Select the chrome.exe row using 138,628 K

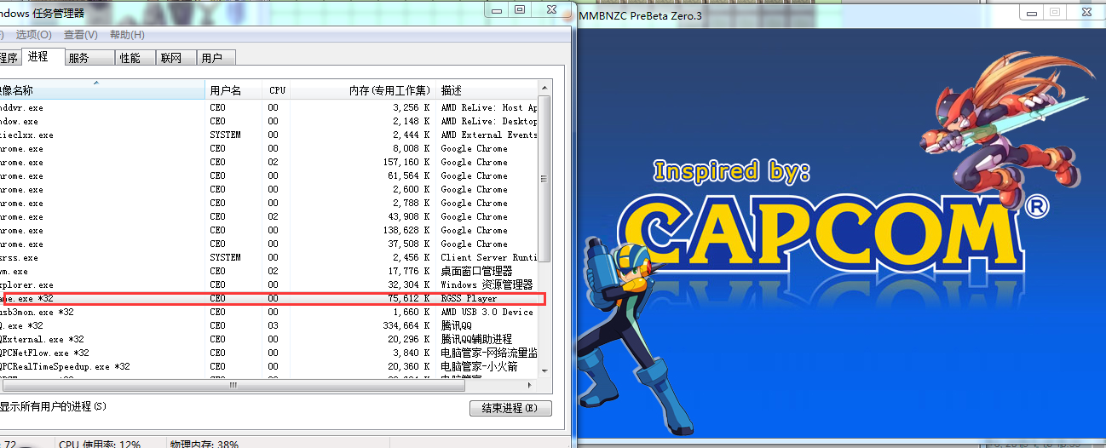[x=269, y=231]
